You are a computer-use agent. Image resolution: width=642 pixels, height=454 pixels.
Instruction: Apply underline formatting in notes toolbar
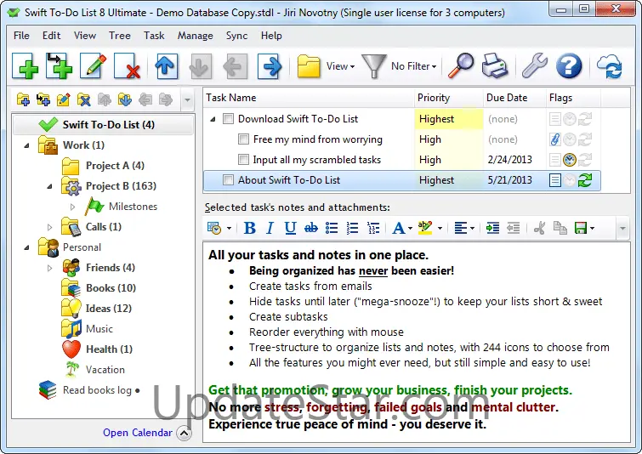click(x=290, y=228)
